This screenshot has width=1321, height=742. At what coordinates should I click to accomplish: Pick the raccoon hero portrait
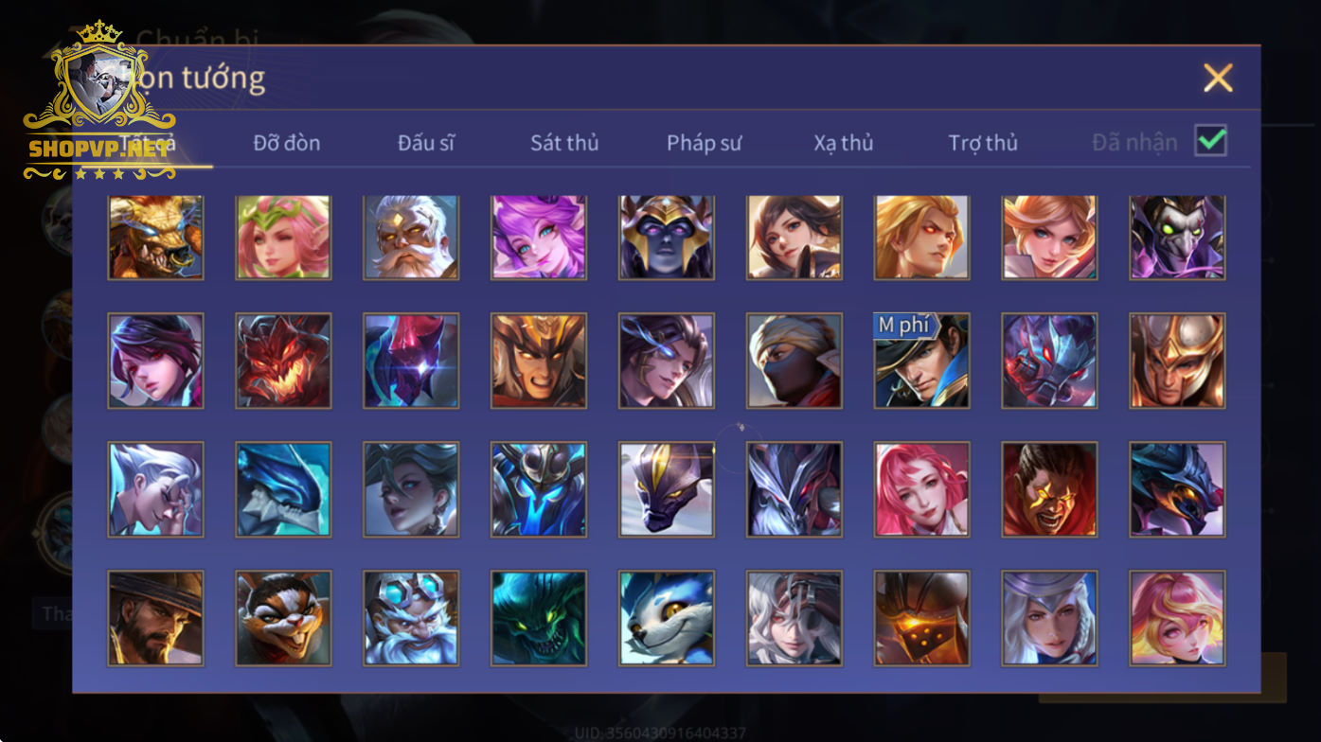(283, 618)
